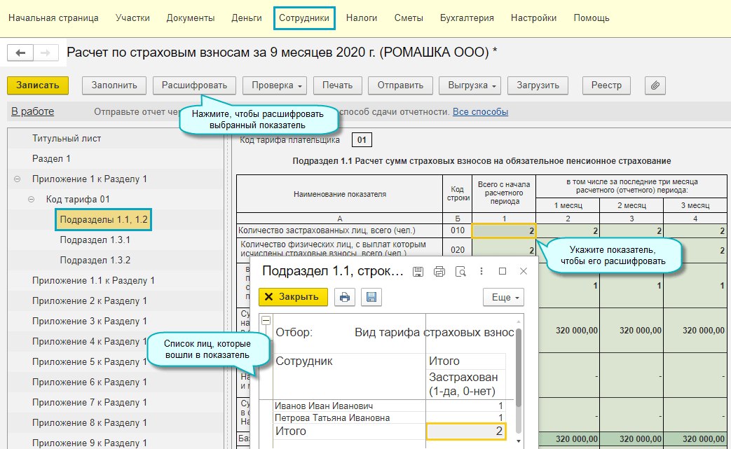Click the Закрыть button in the popup
This screenshot has height=449, width=731.
pyautogui.click(x=293, y=297)
